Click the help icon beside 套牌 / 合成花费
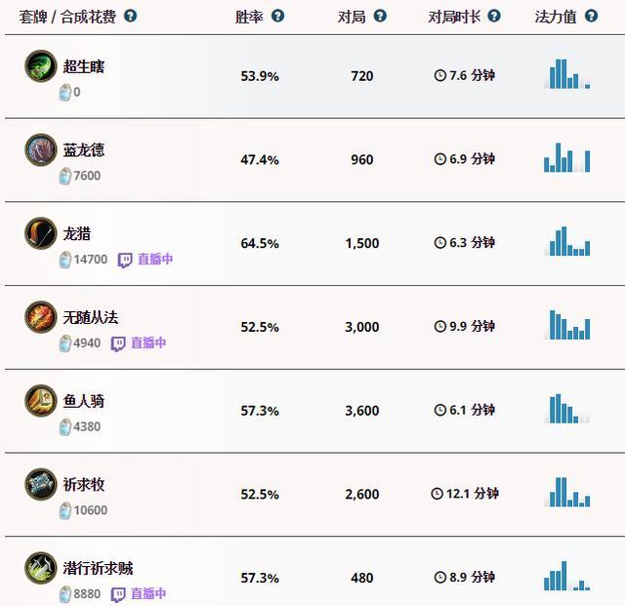The image size is (625, 606). pyautogui.click(x=130, y=16)
